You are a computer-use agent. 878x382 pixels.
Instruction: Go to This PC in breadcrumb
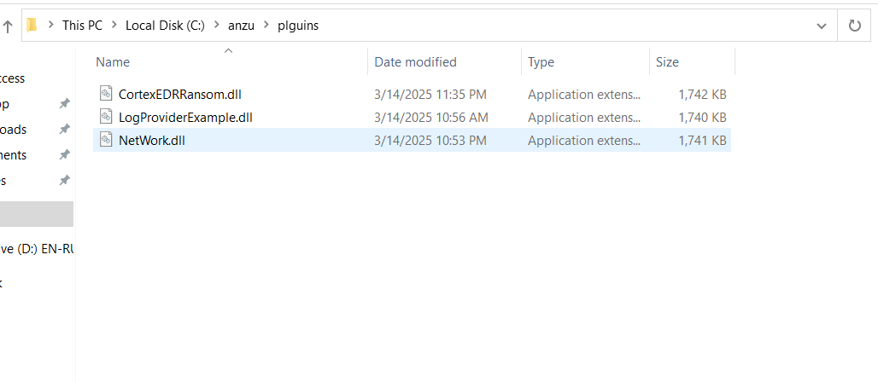(x=82, y=26)
